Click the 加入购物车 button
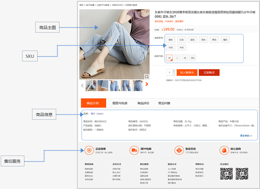 point(187,72)
